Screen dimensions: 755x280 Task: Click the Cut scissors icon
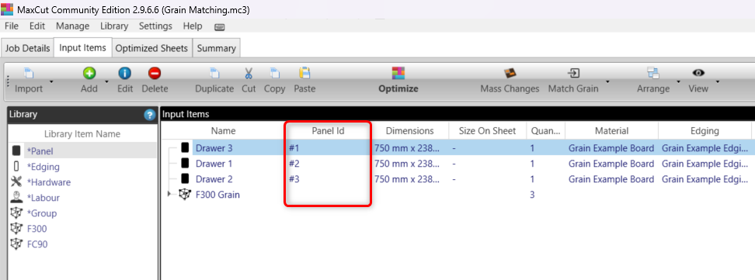tap(249, 73)
